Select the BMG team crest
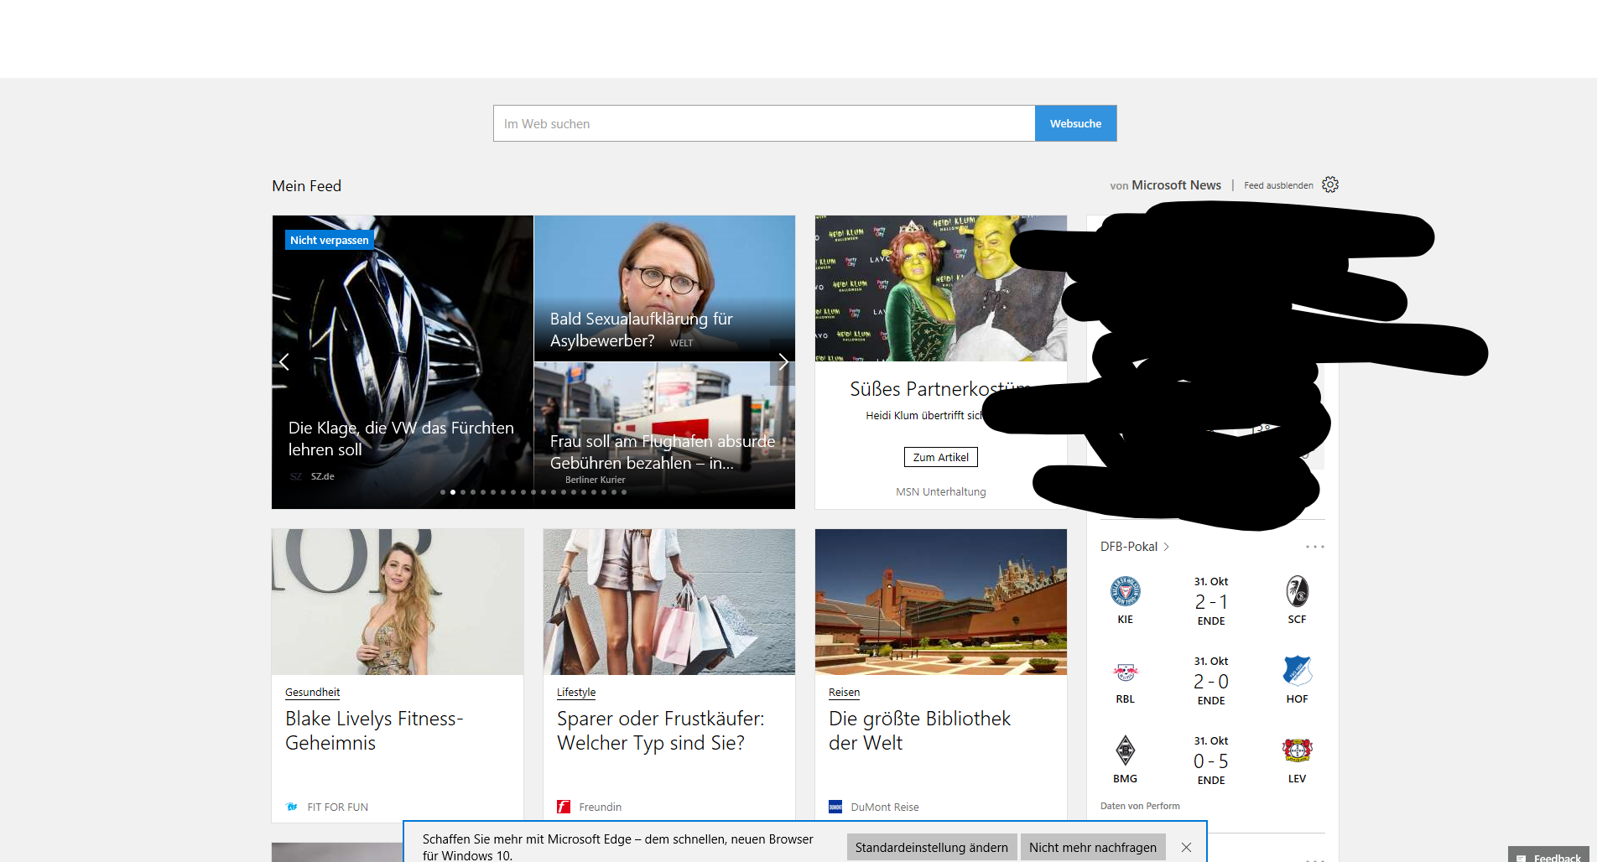The image size is (1597, 862). pos(1125,750)
